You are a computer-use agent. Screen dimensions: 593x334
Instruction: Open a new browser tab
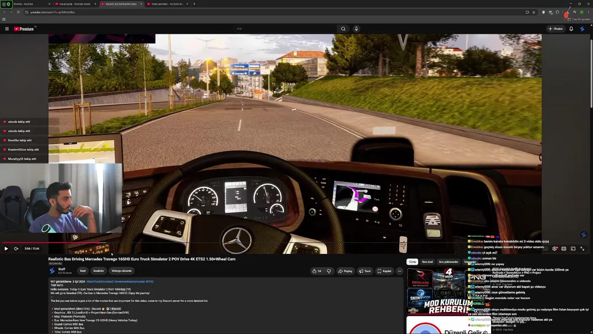[194, 4]
